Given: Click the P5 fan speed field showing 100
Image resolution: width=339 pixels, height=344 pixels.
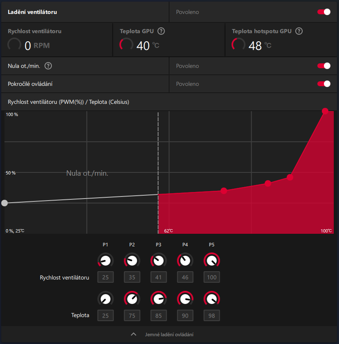Looking at the screenshot, I should 212,277.
